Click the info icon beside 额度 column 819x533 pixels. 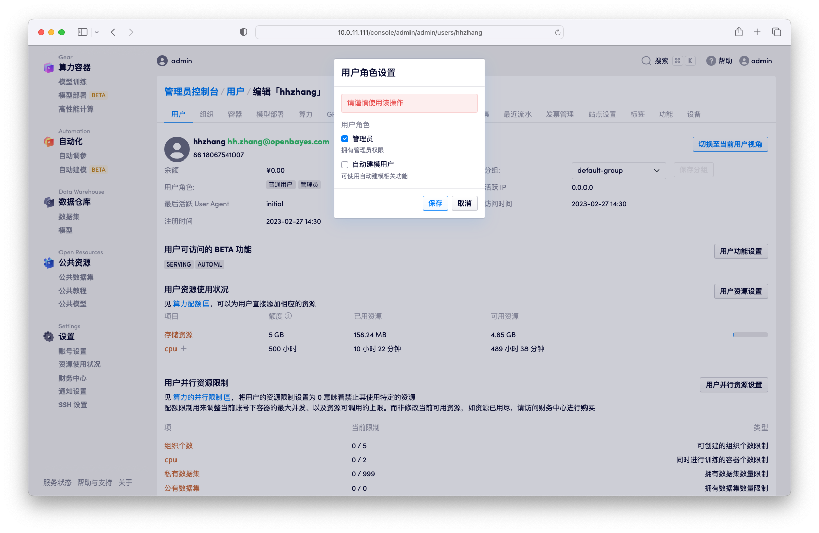pyautogui.click(x=288, y=316)
